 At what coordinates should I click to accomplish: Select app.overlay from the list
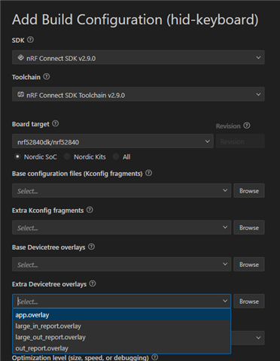point(121,315)
